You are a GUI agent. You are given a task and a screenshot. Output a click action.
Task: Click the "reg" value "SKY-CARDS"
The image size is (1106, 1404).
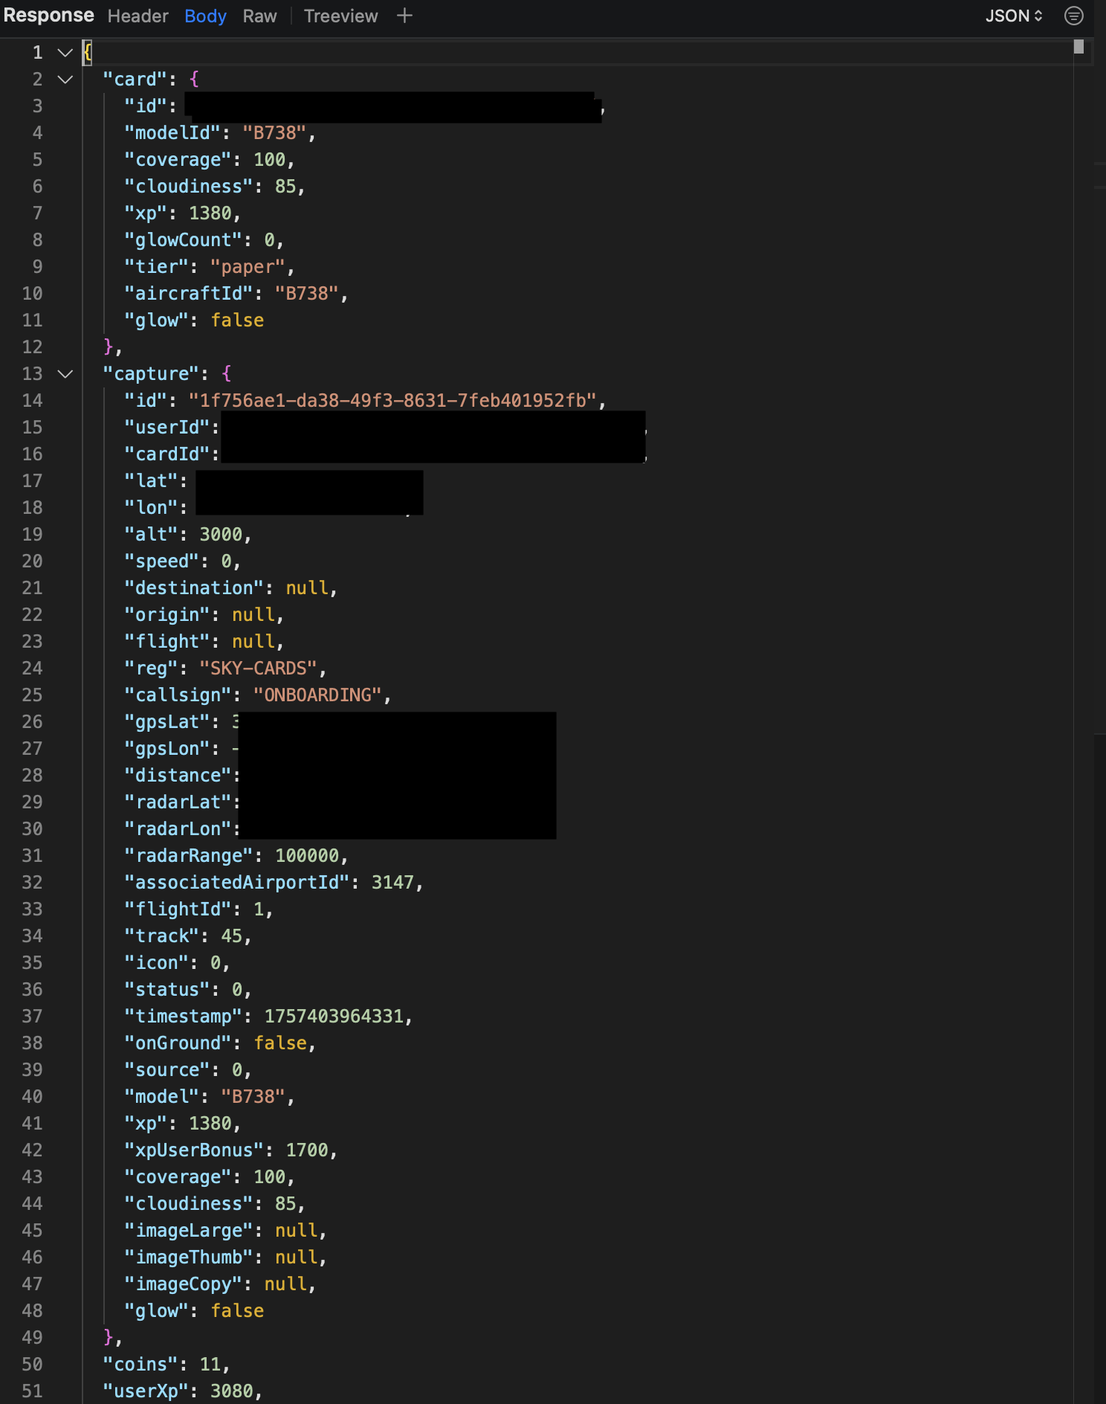(x=259, y=669)
